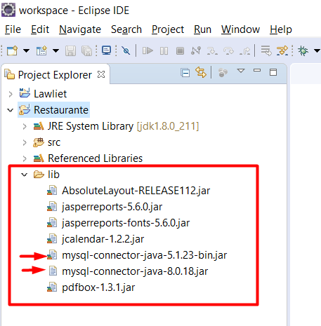Select jasperreports-5.6.0.jar
Image resolution: width=321 pixels, height=326 pixels.
point(112,207)
